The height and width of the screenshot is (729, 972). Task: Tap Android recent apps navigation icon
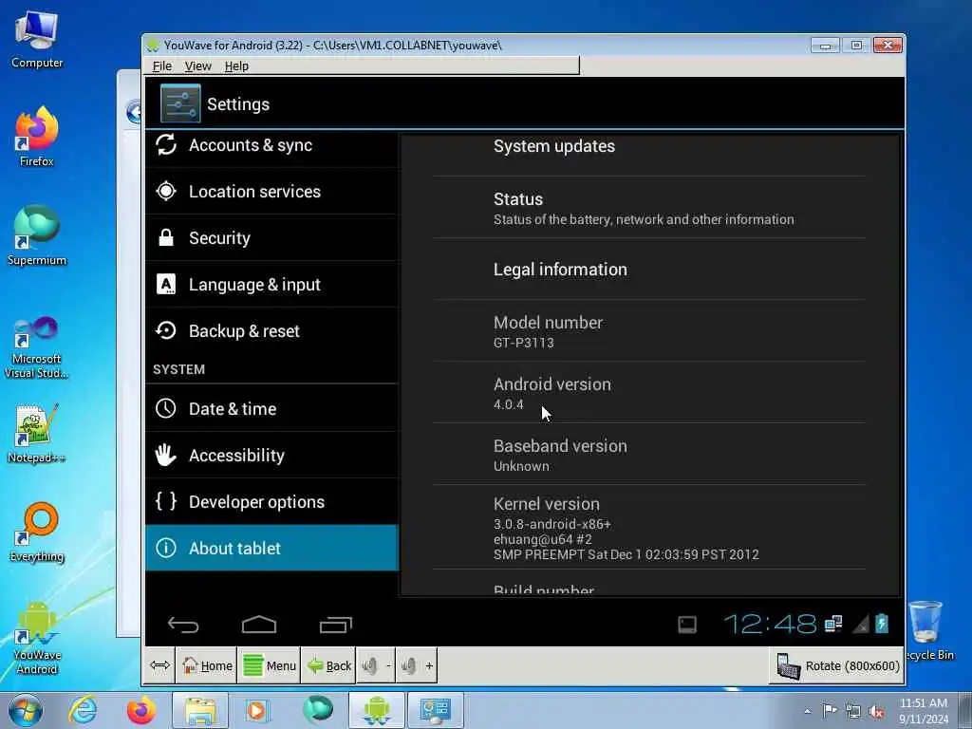coord(336,625)
